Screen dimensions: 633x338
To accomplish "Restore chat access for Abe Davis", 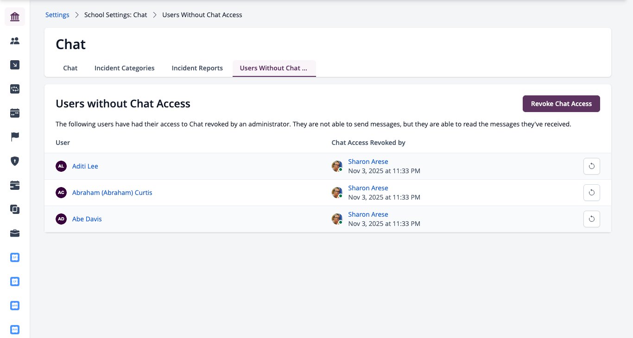I will click(x=591, y=219).
